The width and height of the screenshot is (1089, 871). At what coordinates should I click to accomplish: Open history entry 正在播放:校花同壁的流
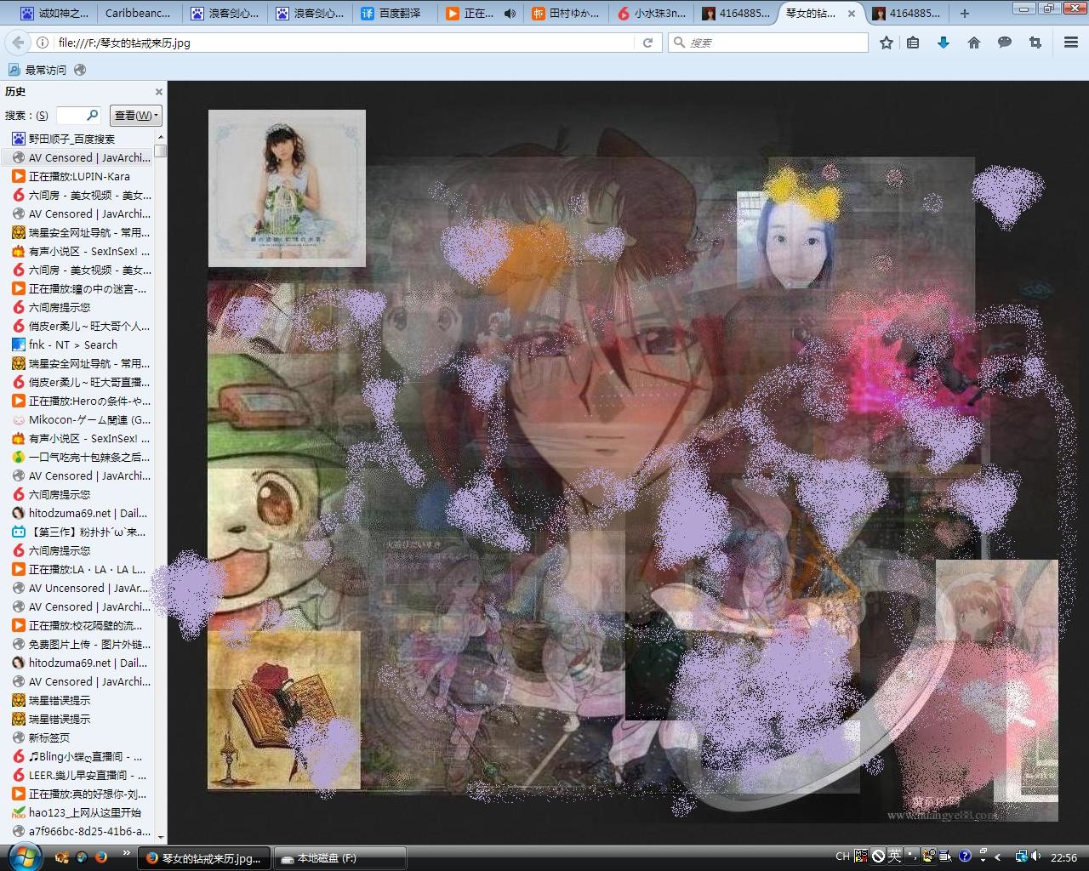[77, 625]
